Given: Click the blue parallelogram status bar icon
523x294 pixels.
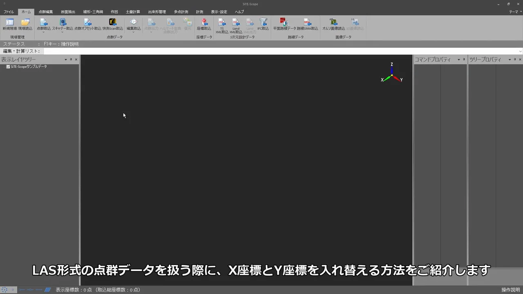Looking at the screenshot, I should point(48,290).
